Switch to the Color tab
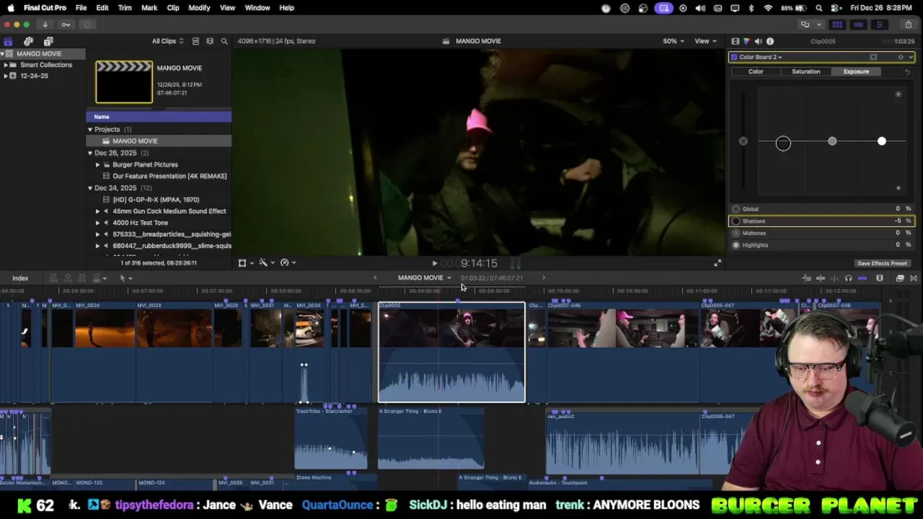923x519 pixels. (x=756, y=72)
